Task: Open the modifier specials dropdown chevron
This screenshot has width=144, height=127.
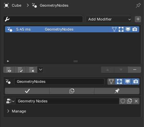Action: [x=40, y=70]
